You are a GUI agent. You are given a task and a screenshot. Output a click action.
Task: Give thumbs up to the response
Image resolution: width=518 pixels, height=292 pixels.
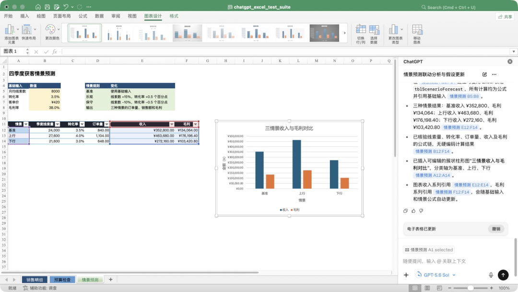(413, 211)
